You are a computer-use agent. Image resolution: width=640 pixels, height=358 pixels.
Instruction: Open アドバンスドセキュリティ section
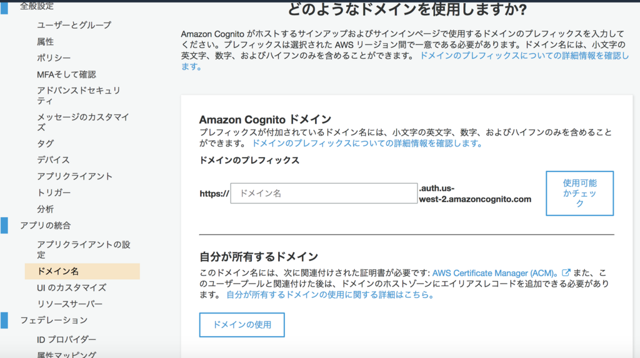click(79, 96)
